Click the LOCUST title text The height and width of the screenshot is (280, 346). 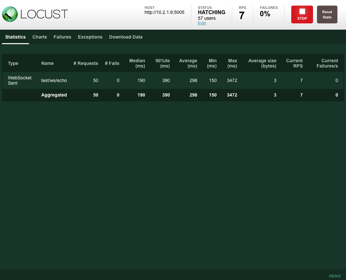[44, 14]
